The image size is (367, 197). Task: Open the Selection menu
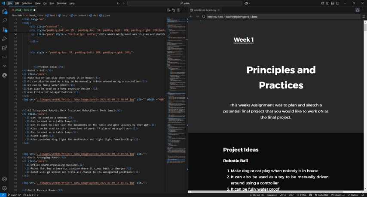coord(27,3)
